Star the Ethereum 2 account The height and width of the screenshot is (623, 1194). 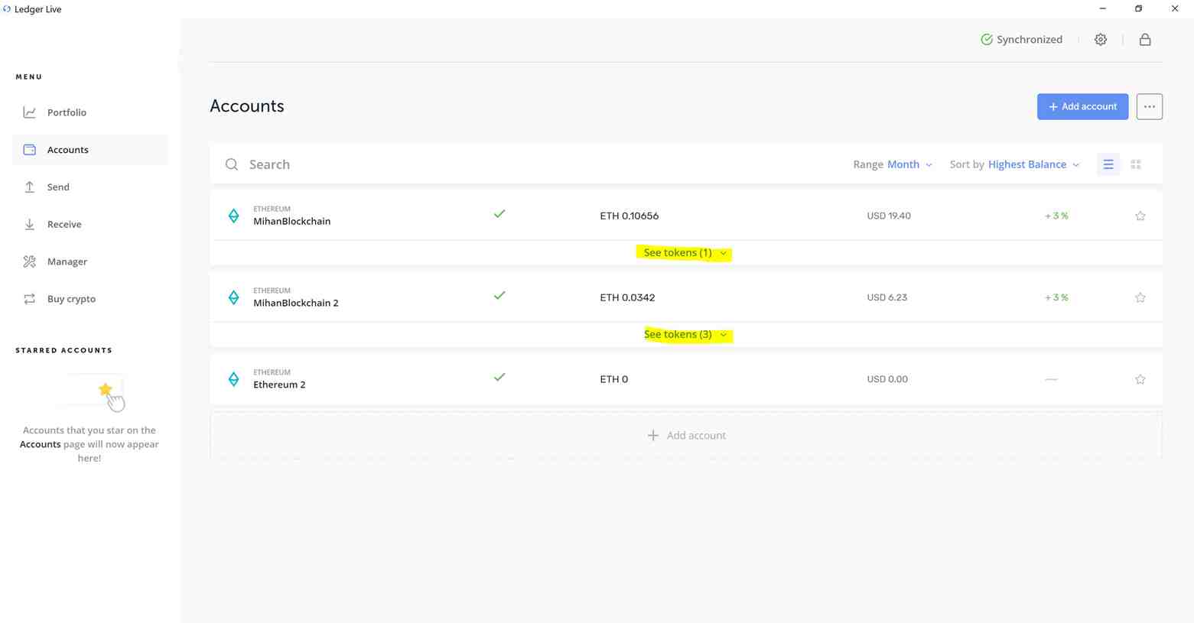click(1140, 379)
